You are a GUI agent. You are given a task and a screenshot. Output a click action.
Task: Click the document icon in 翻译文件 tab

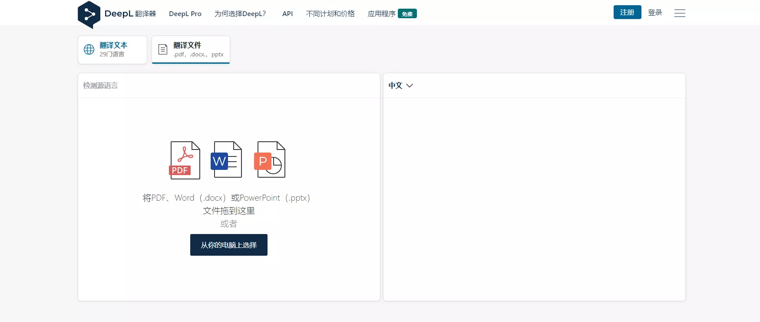point(163,49)
